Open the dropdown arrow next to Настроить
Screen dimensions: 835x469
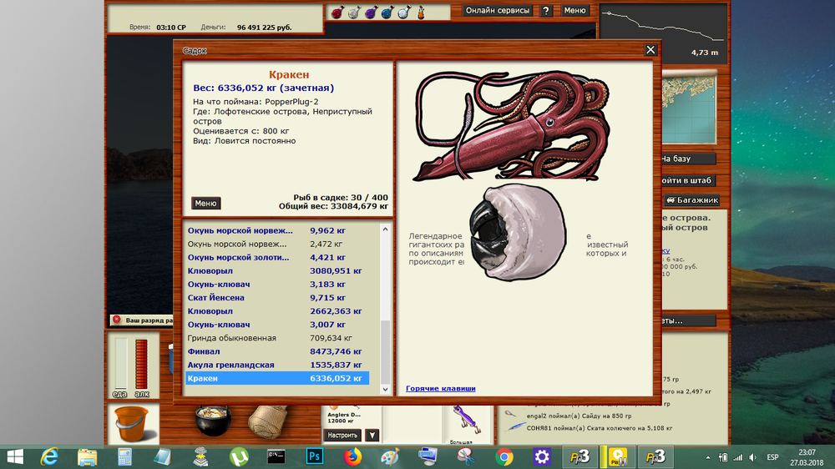click(372, 435)
